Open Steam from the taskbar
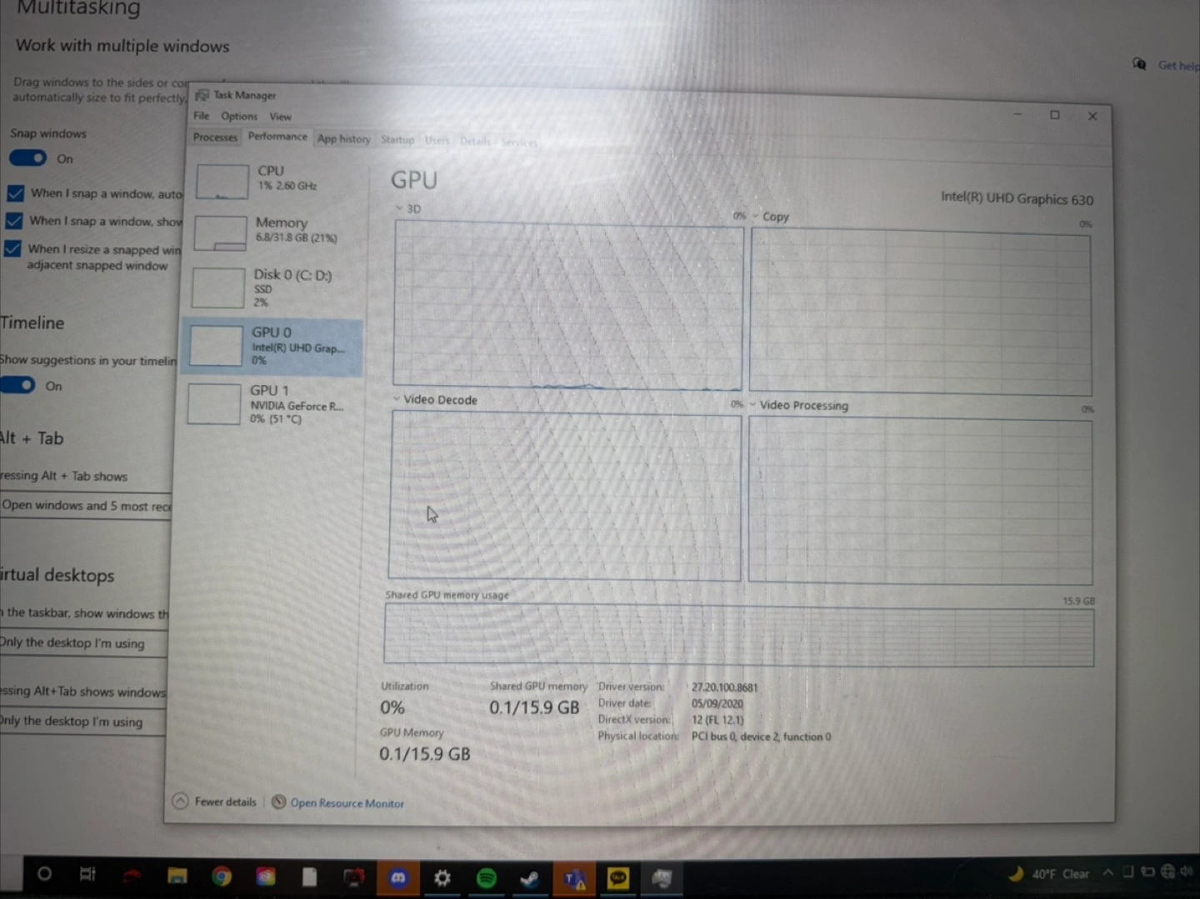 pos(530,879)
